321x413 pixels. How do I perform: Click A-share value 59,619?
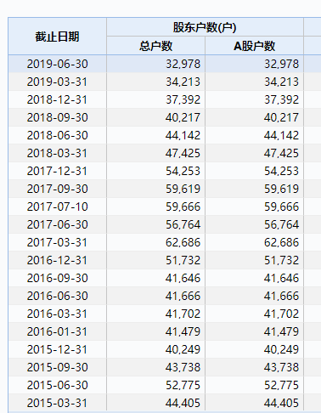pyautogui.click(x=281, y=189)
